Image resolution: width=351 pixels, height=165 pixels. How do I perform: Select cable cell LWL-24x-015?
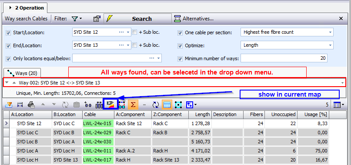[x=98, y=123]
